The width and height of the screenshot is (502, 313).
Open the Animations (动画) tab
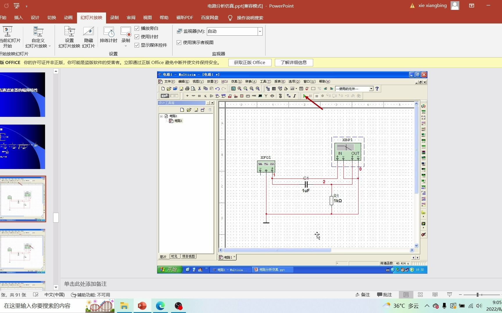(68, 18)
